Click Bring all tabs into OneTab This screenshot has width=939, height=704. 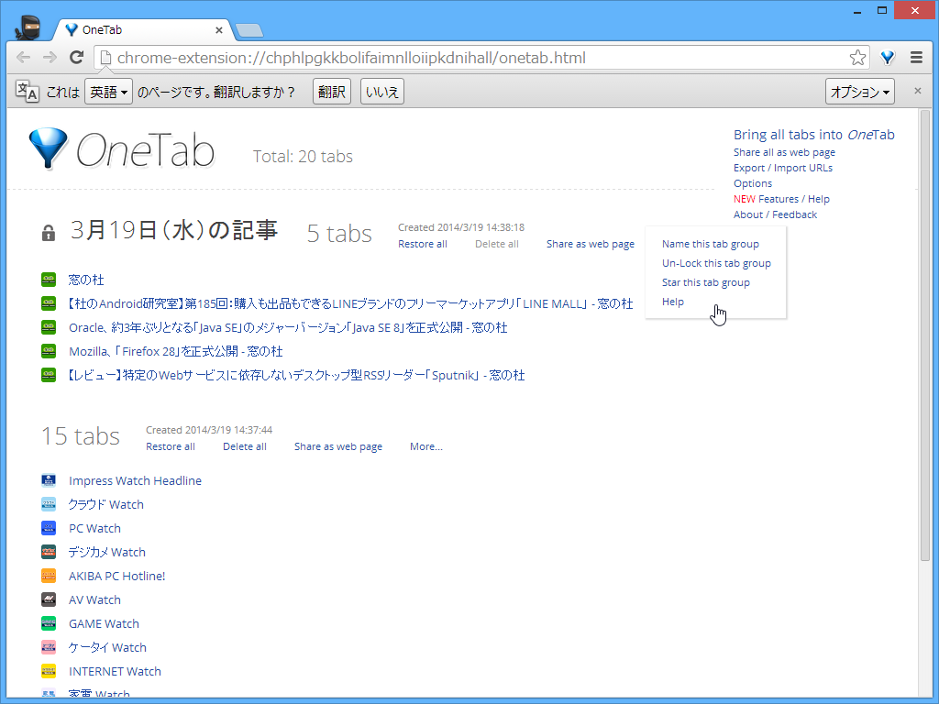(814, 135)
